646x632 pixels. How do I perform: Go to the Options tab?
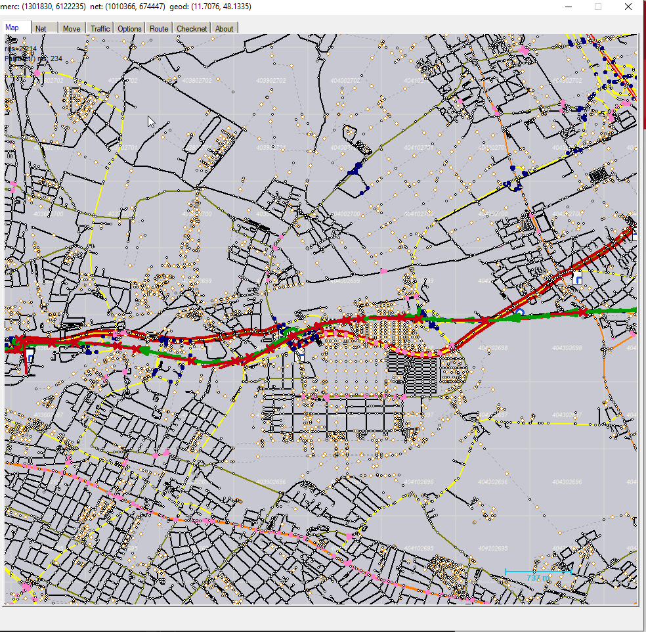(129, 28)
